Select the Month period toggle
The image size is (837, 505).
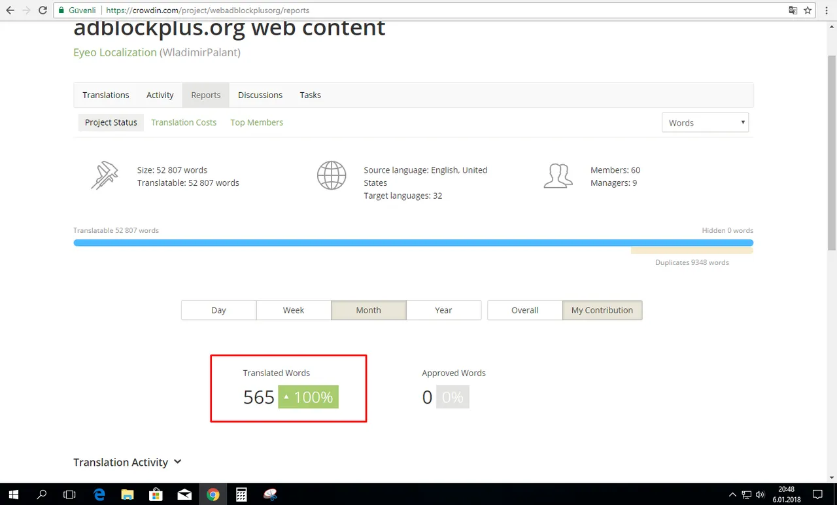[369, 310]
